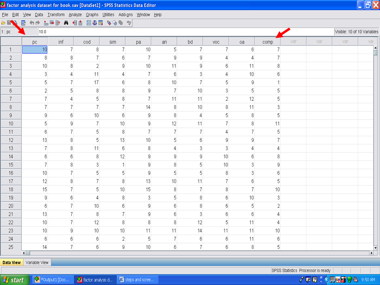380x285 pixels.
Task: Click the Redo arrow in toolbar
Action: pos(37,23)
